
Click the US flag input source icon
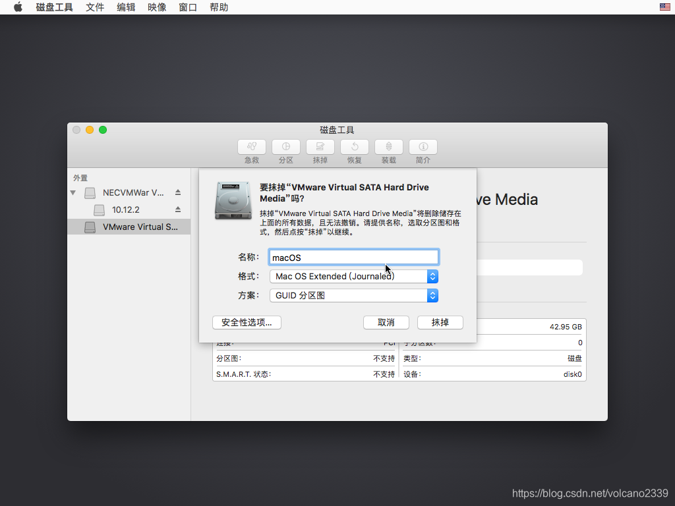(664, 7)
